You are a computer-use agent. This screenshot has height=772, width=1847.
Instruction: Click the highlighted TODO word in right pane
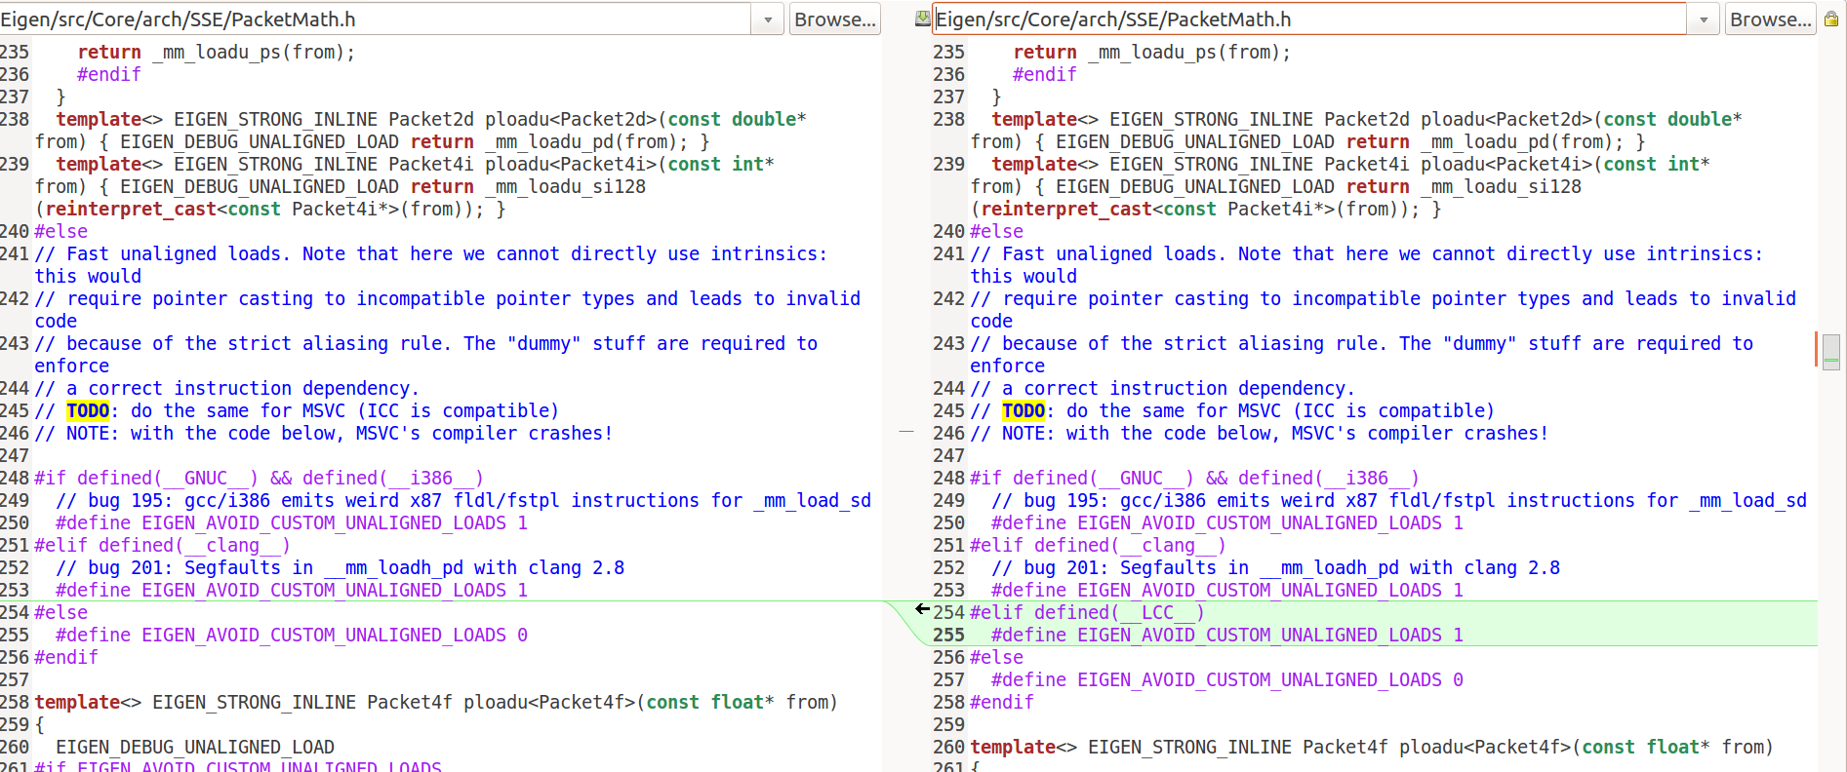1024,411
